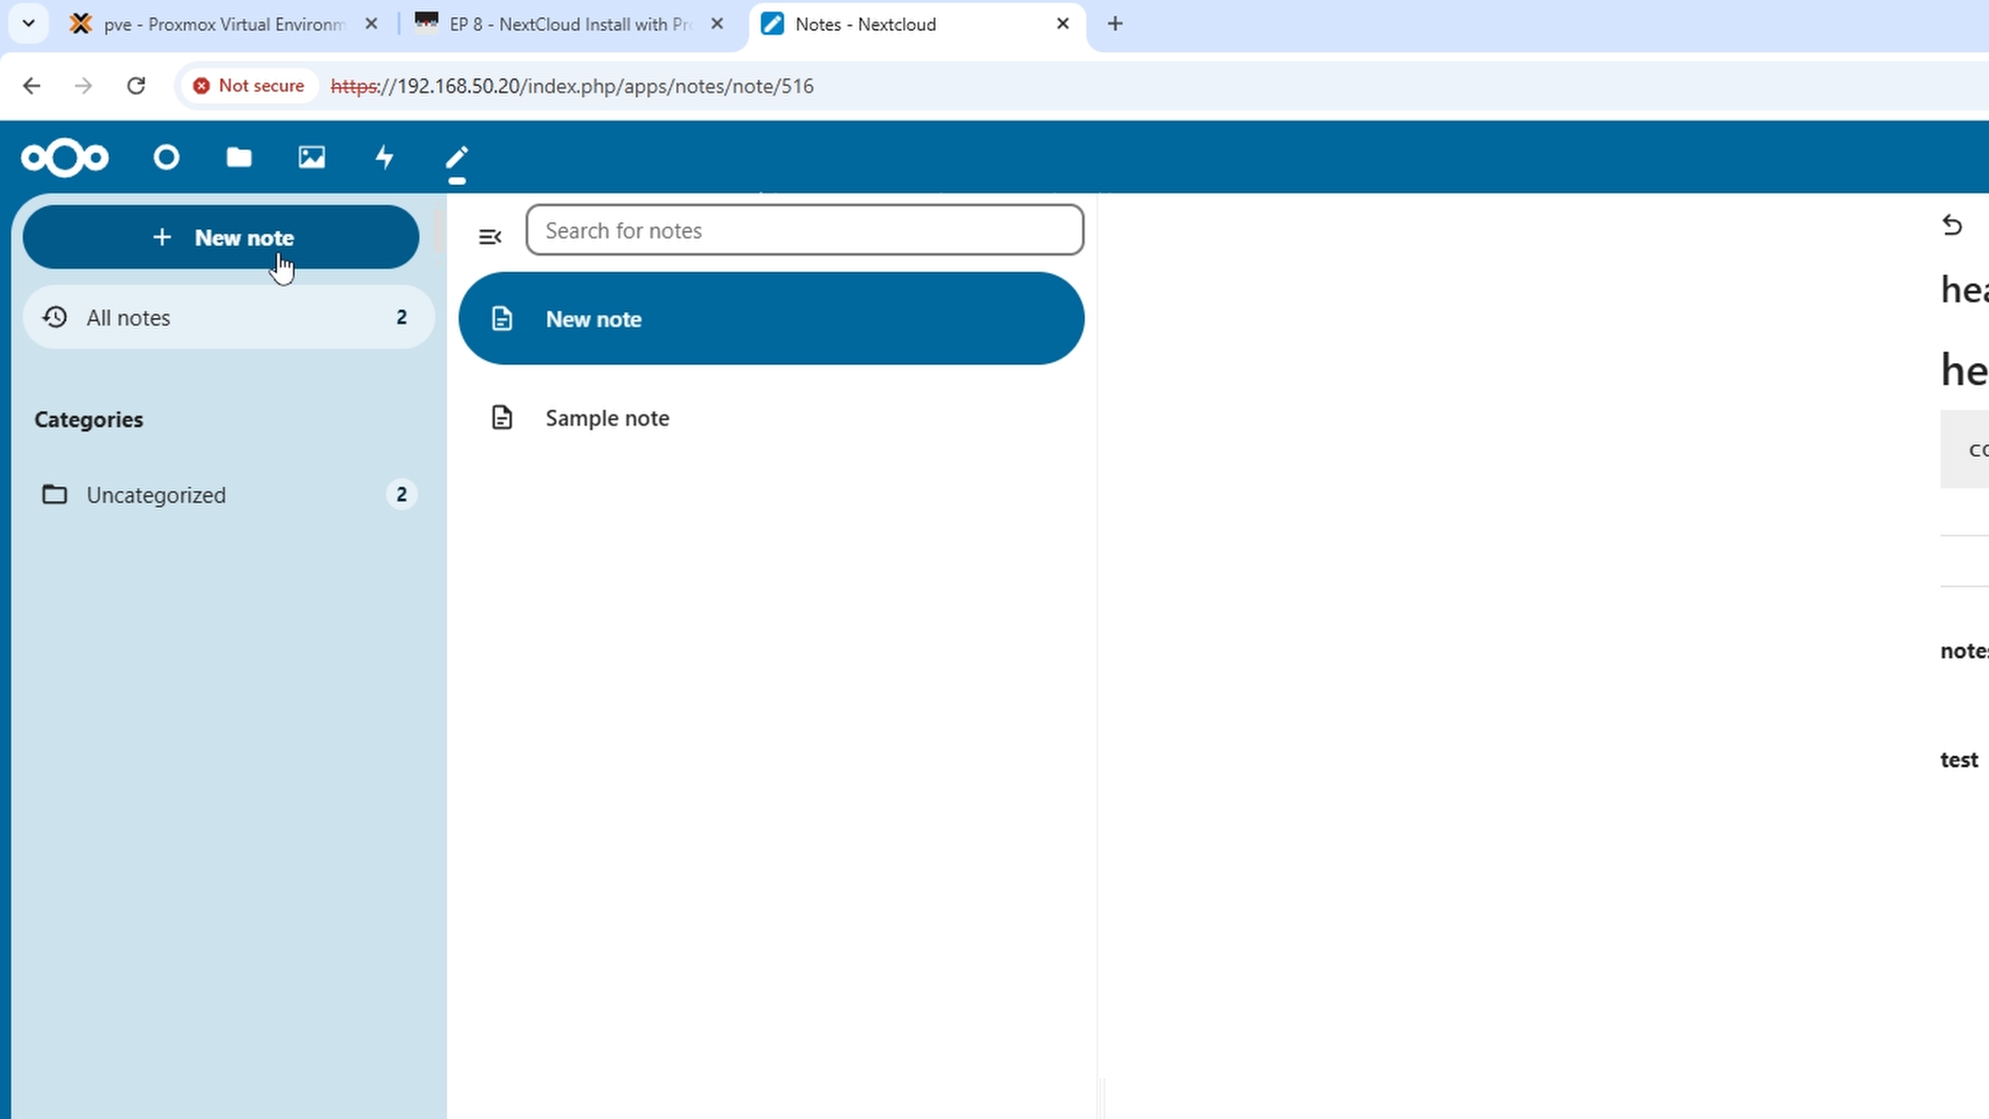Click the All notes count 2

pyautogui.click(x=402, y=317)
